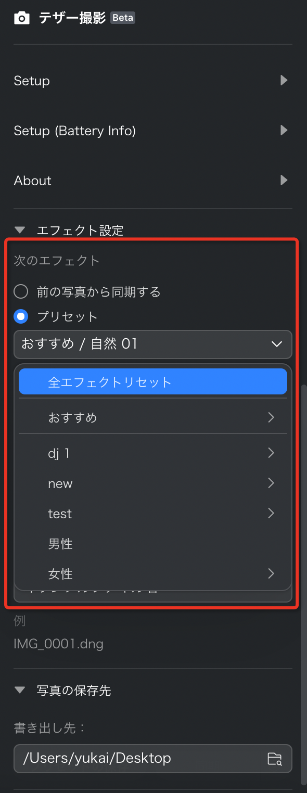307x793 pixels.
Task: Open the おすすめ / 自然 01 preset dropdown
Action: pos(153,344)
